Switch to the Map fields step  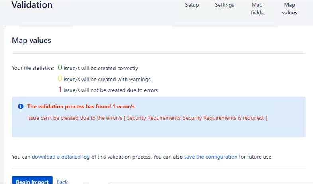(x=257, y=9)
